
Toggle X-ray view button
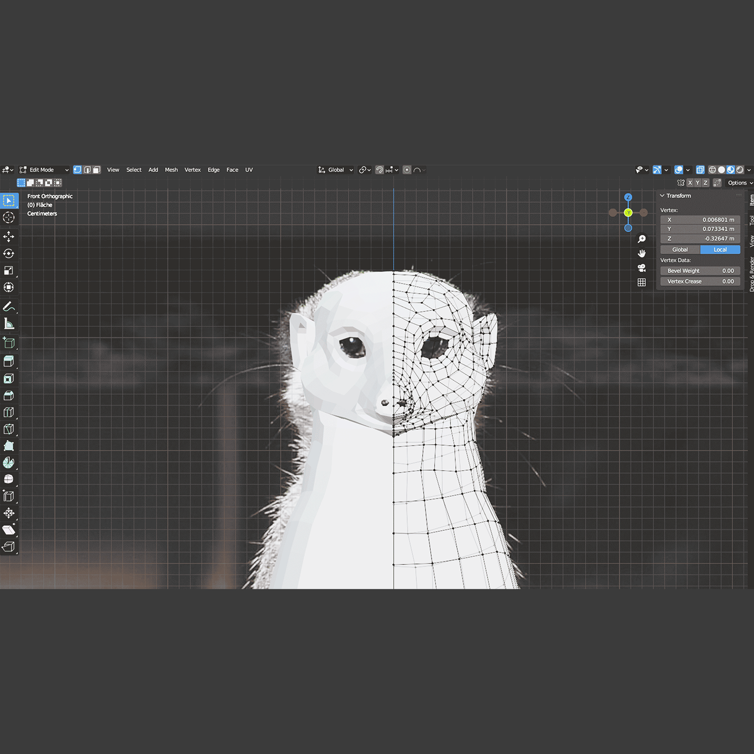click(700, 170)
